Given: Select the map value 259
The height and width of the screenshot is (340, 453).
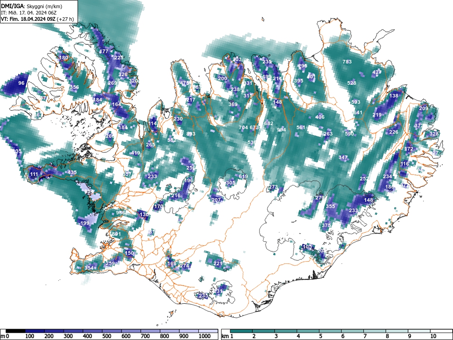Looking at the screenshot, I should point(110,264).
